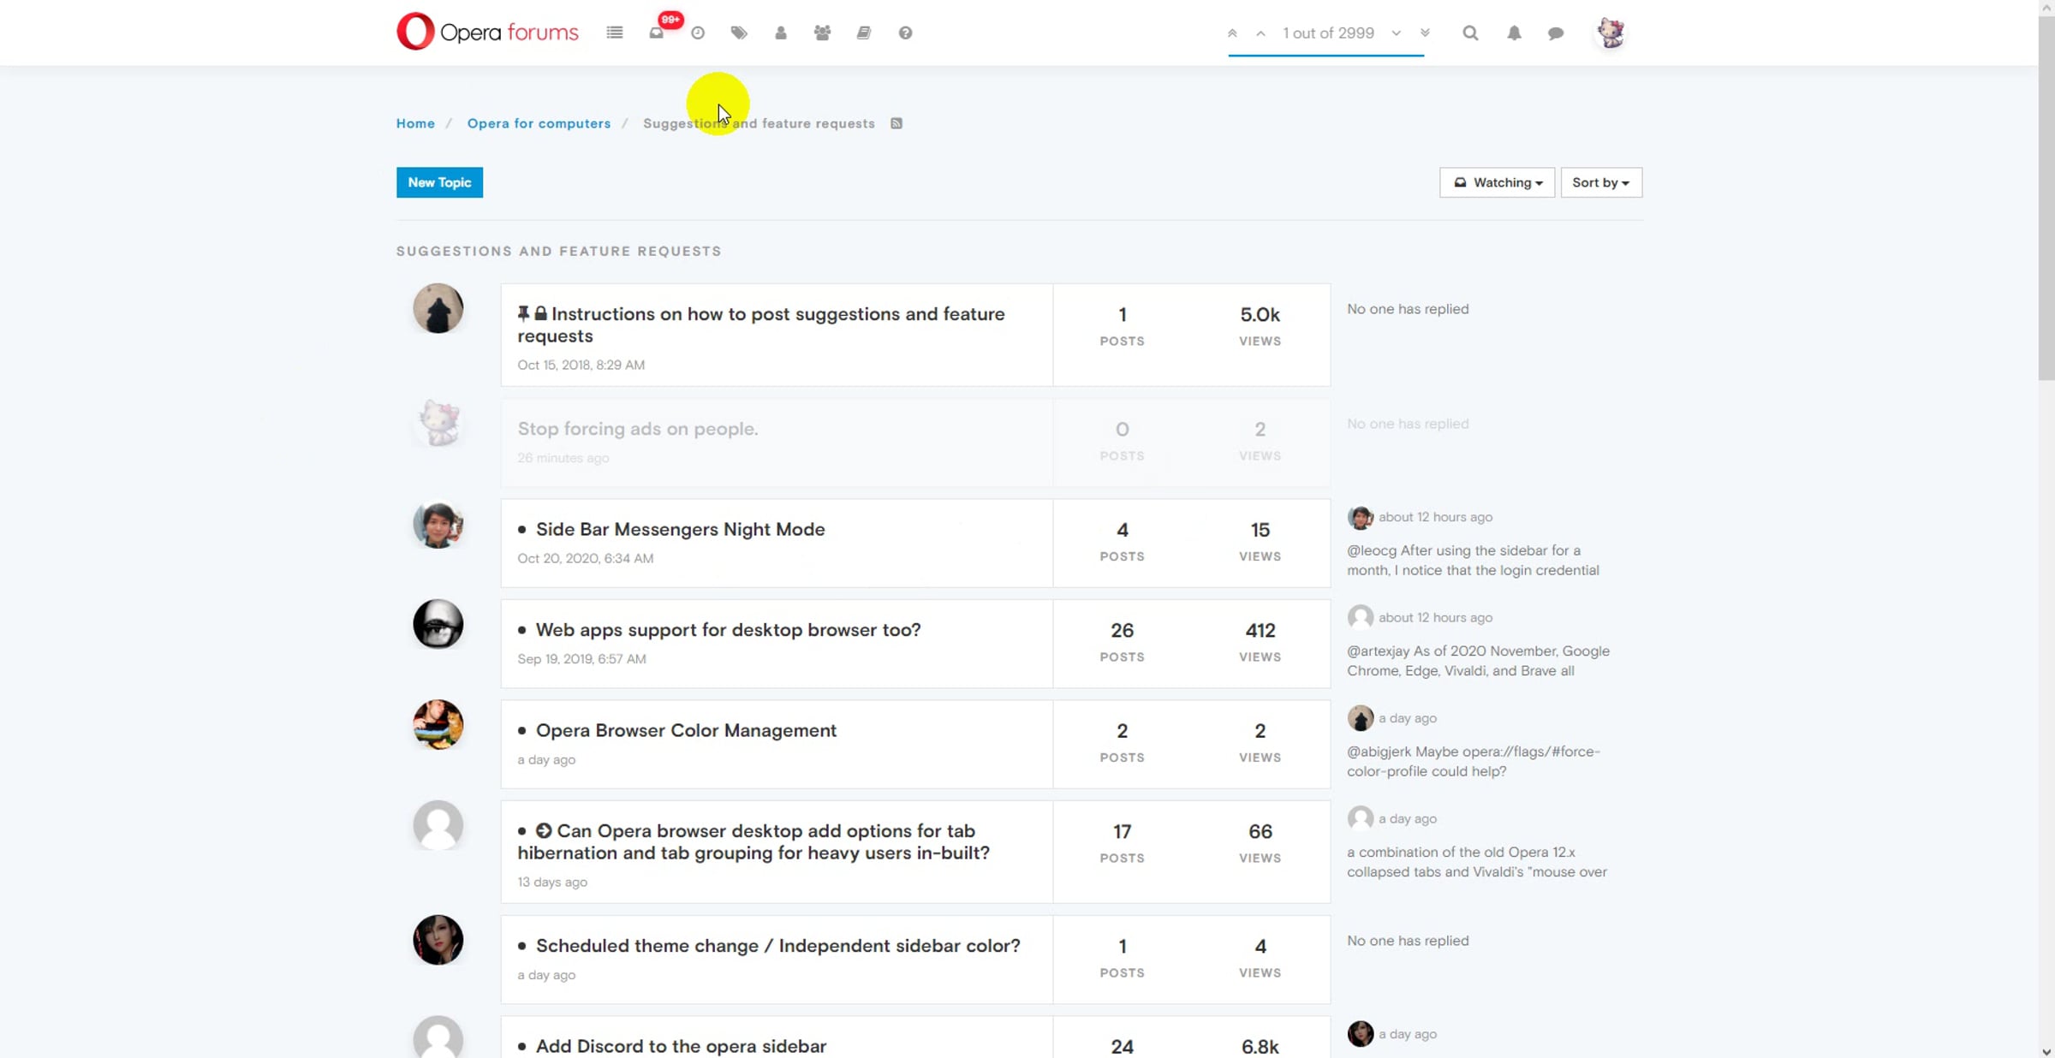Click avatar of Instructions topic author
Image resolution: width=2055 pixels, height=1058 pixels.
(438, 308)
